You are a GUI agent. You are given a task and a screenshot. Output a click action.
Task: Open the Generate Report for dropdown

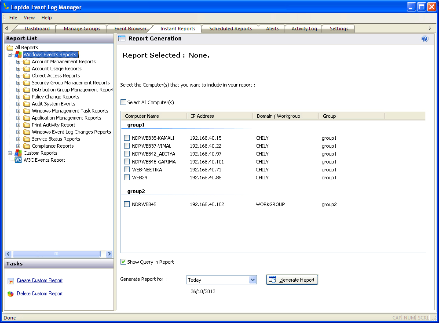point(252,279)
